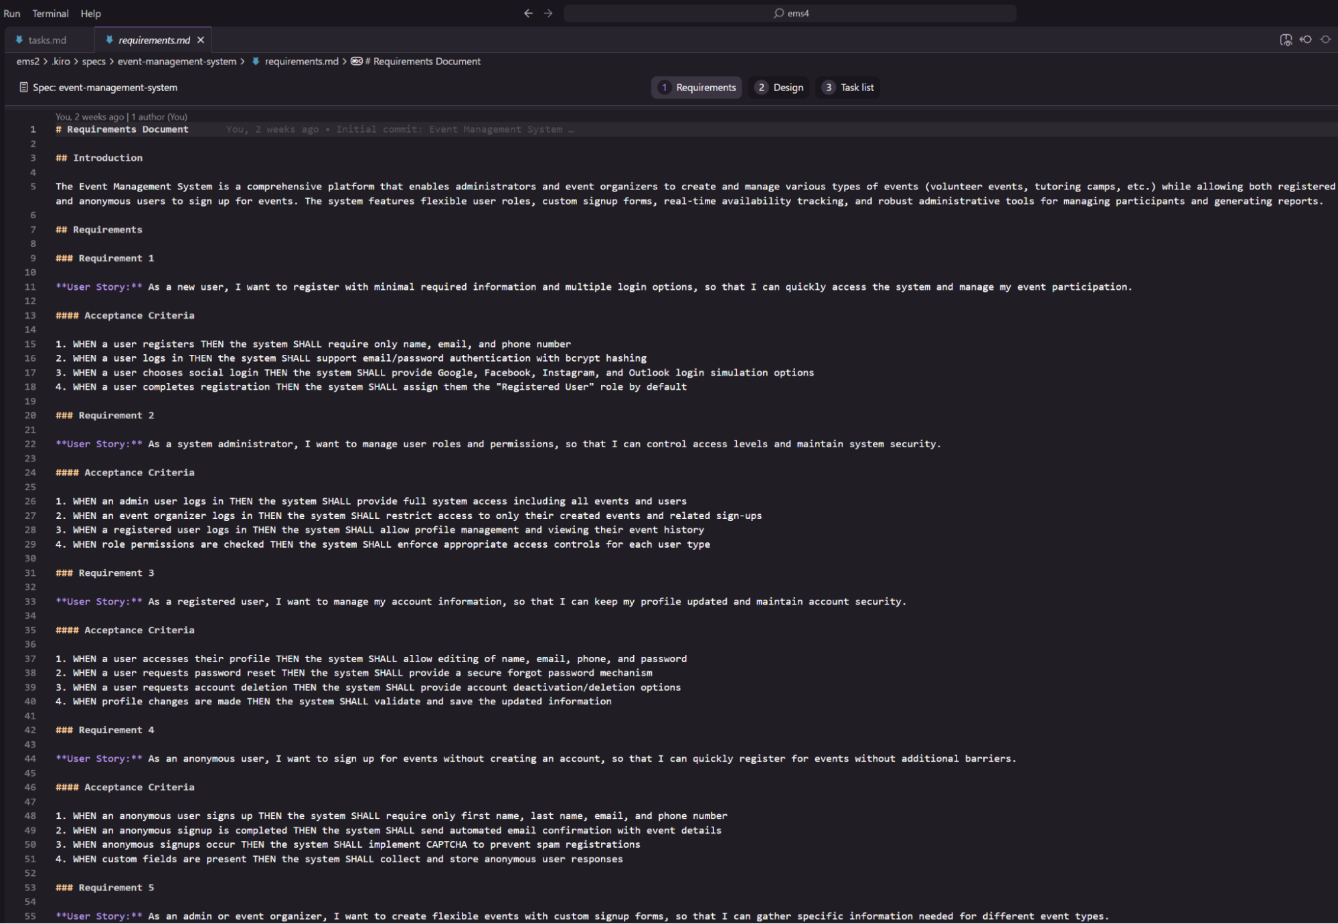Switch to the Task list stage
This screenshot has height=924, width=1338.
(x=848, y=88)
